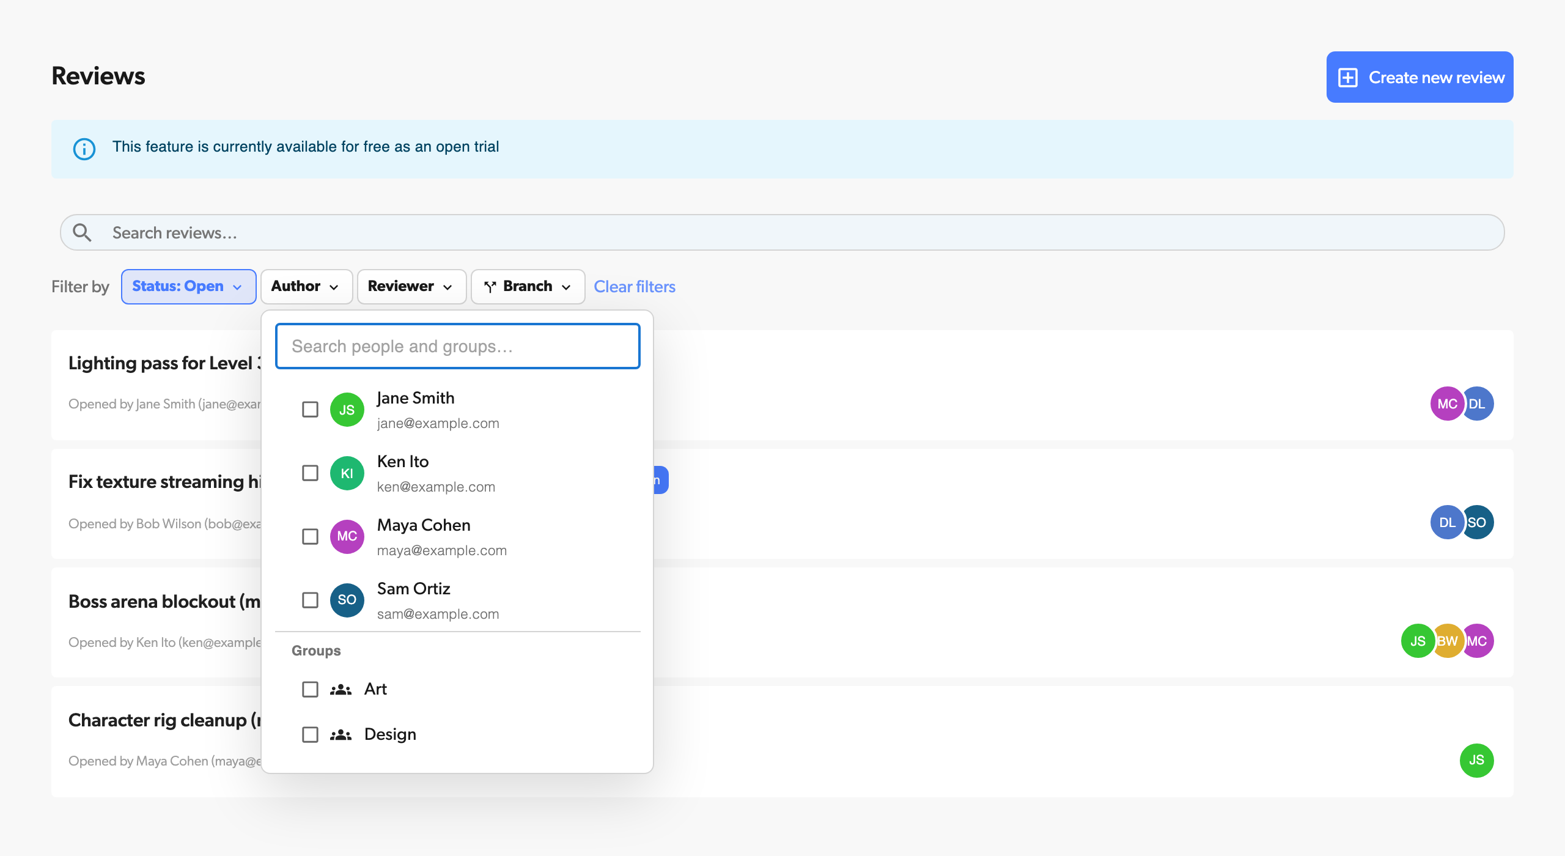Viewport: 1565px width, 856px height.
Task: Click the info icon in the trial banner
Action: (84, 149)
